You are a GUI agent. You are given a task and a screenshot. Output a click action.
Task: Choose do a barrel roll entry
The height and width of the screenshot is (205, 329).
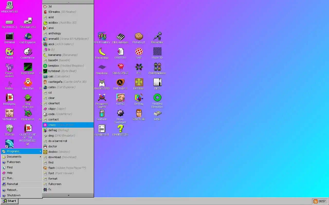[x=68, y=141]
